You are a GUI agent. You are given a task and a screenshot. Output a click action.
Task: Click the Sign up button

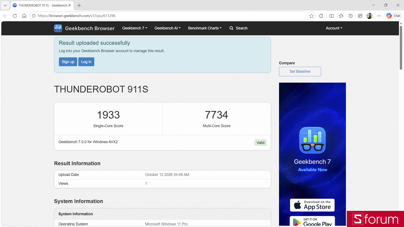(x=68, y=62)
